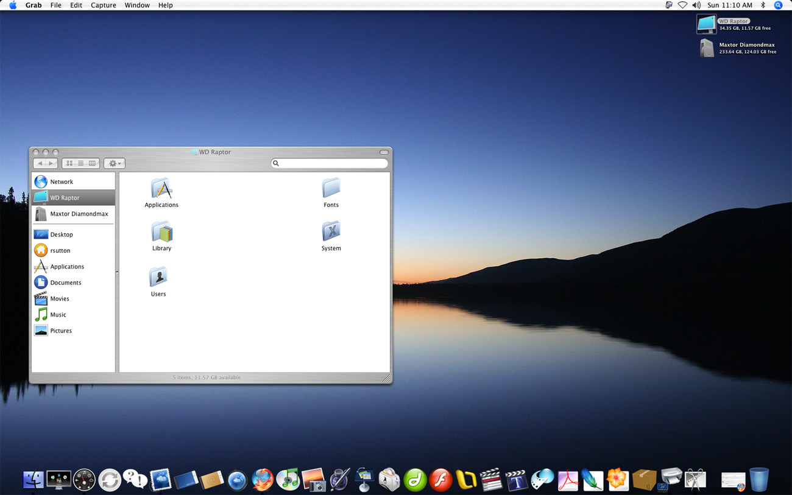Select the System folder
Screen dimensions: 792x495
331,236
